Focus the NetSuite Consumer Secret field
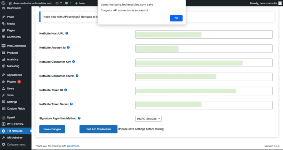Image resolution: width=283 pixels, height=150 pixels. [204, 77]
